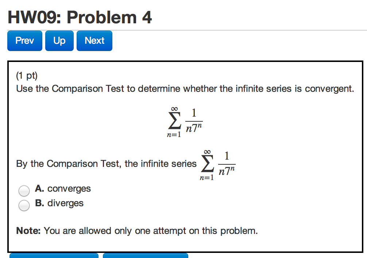Screen dimensions: 367x258
Task: Select radio button A for converges
Action: point(24,191)
